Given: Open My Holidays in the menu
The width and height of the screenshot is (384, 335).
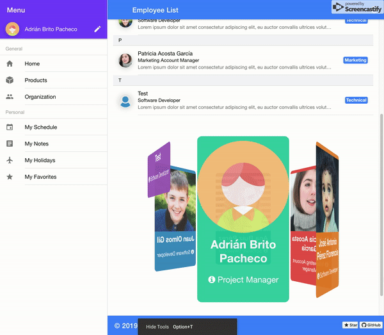Looking at the screenshot, I should [54, 160].
